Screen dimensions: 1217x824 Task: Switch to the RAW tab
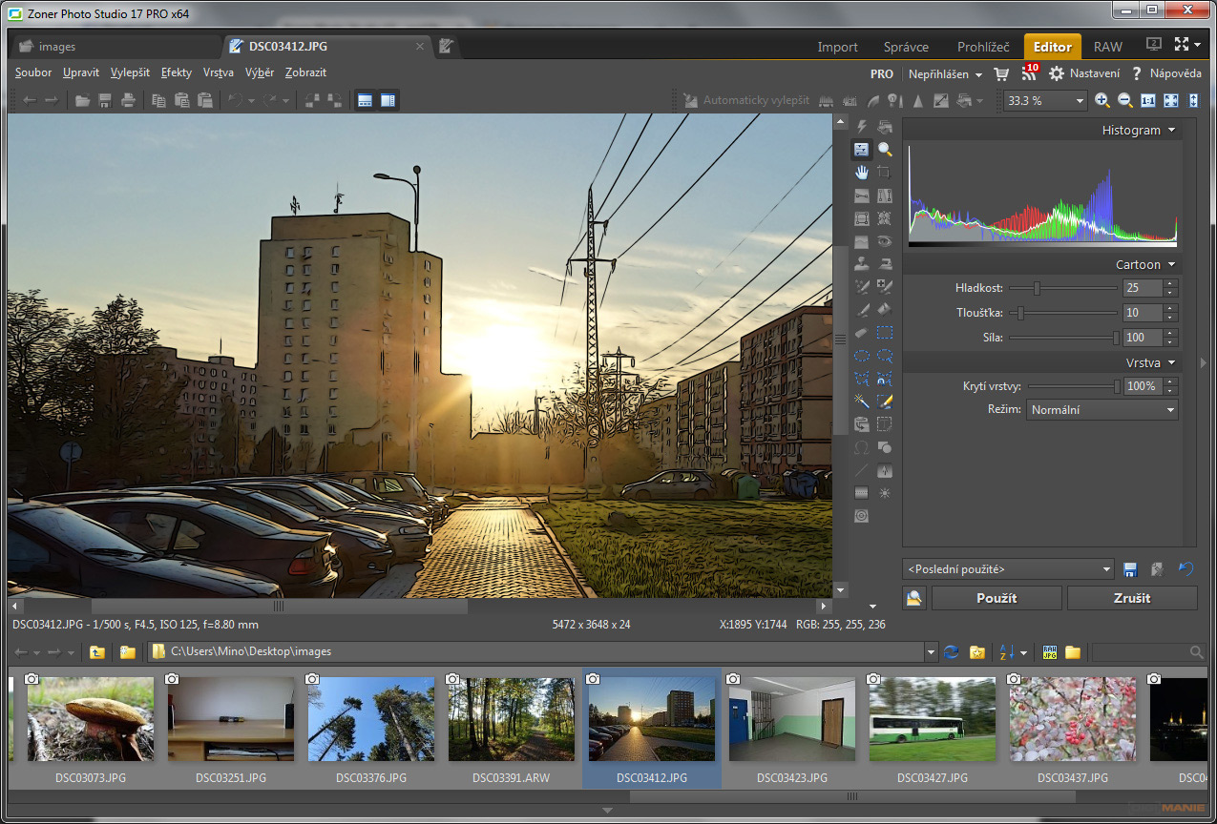pyautogui.click(x=1107, y=46)
